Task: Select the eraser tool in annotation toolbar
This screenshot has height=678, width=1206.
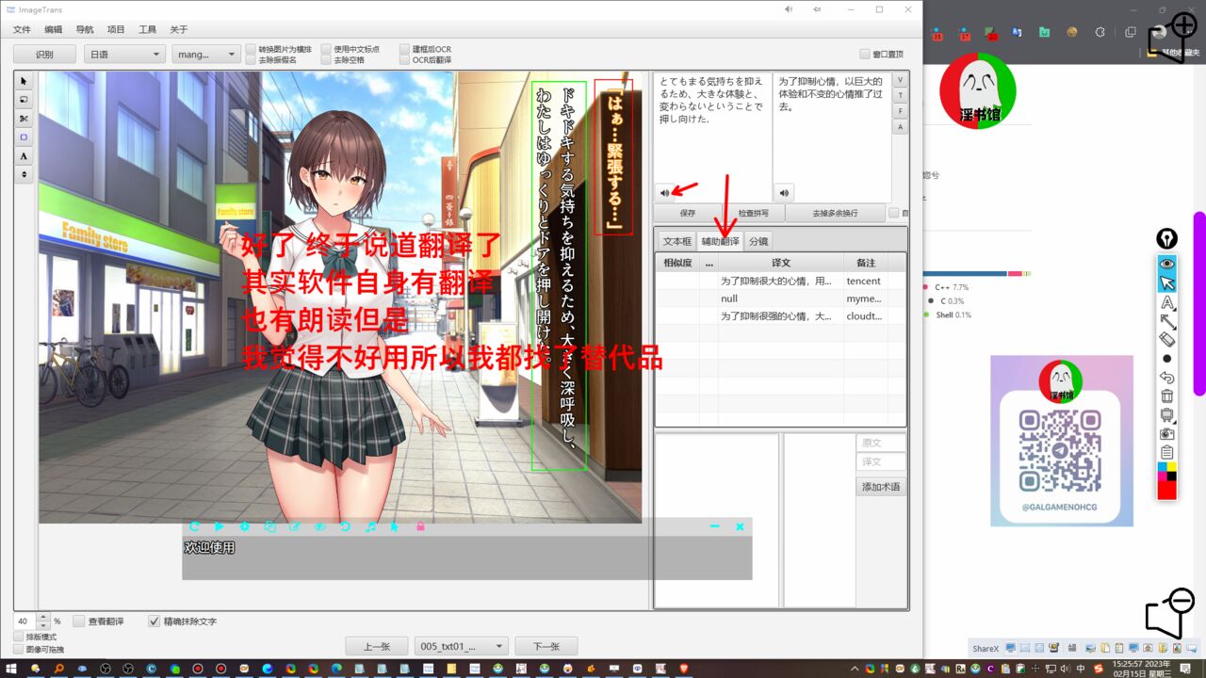Action: click(1166, 339)
